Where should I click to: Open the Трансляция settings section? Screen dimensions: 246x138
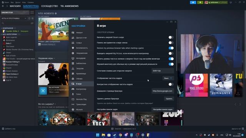point(81,104)
